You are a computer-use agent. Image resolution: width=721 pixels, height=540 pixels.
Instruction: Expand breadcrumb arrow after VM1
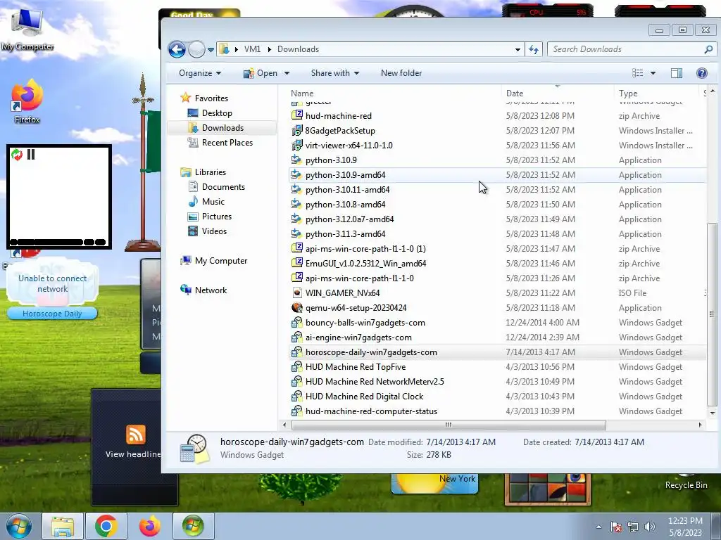(270, 49)
